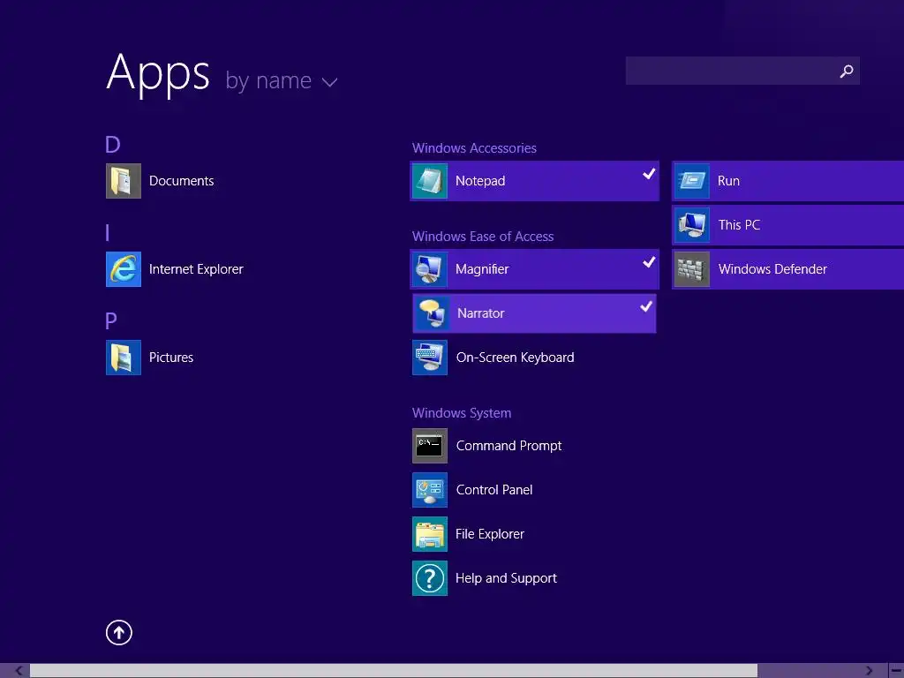Open On-Screen Keyboard icon
The height and width of the screenshot is (678, 904).
[430, 358]
